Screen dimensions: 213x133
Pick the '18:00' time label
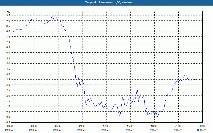pyautogui.click(x=154, y=126)
